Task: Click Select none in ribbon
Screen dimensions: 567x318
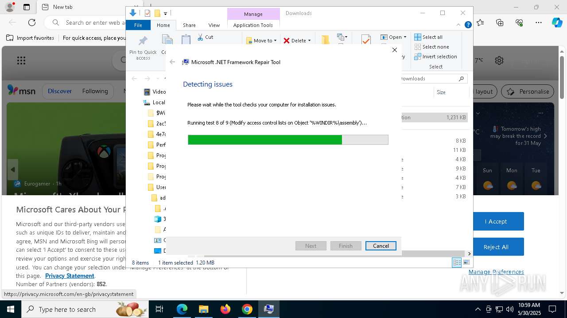Action: click(431, 47)
